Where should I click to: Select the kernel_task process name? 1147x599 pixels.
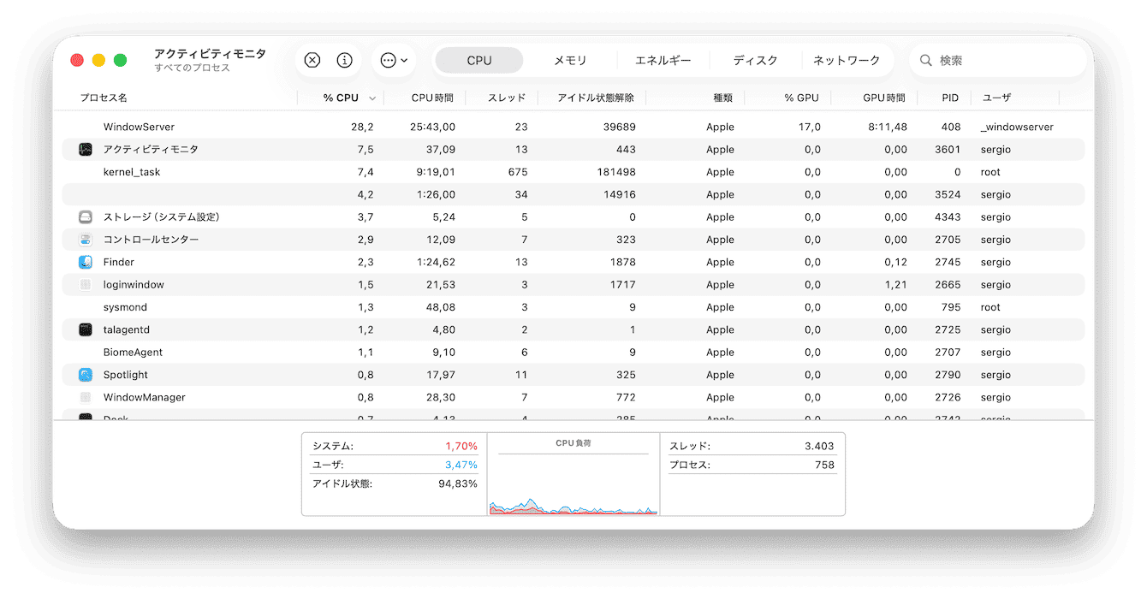132,172
